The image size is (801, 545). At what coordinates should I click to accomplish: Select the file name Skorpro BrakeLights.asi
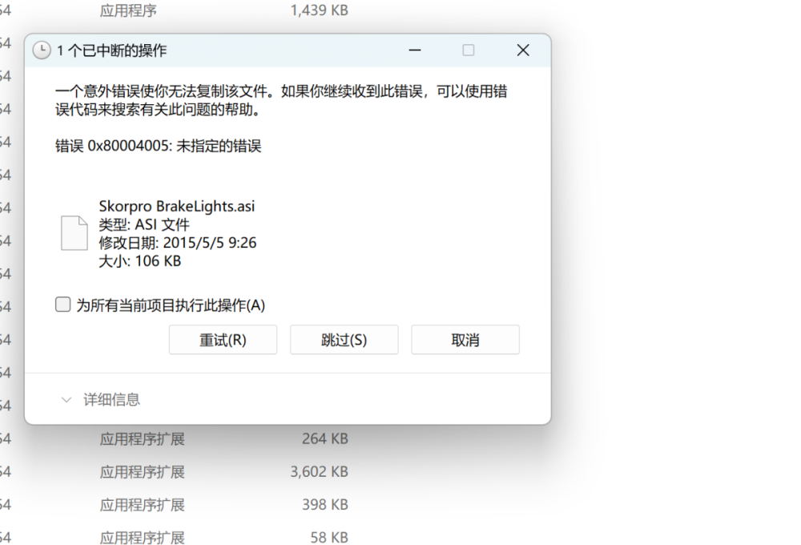tap(177, 206)
